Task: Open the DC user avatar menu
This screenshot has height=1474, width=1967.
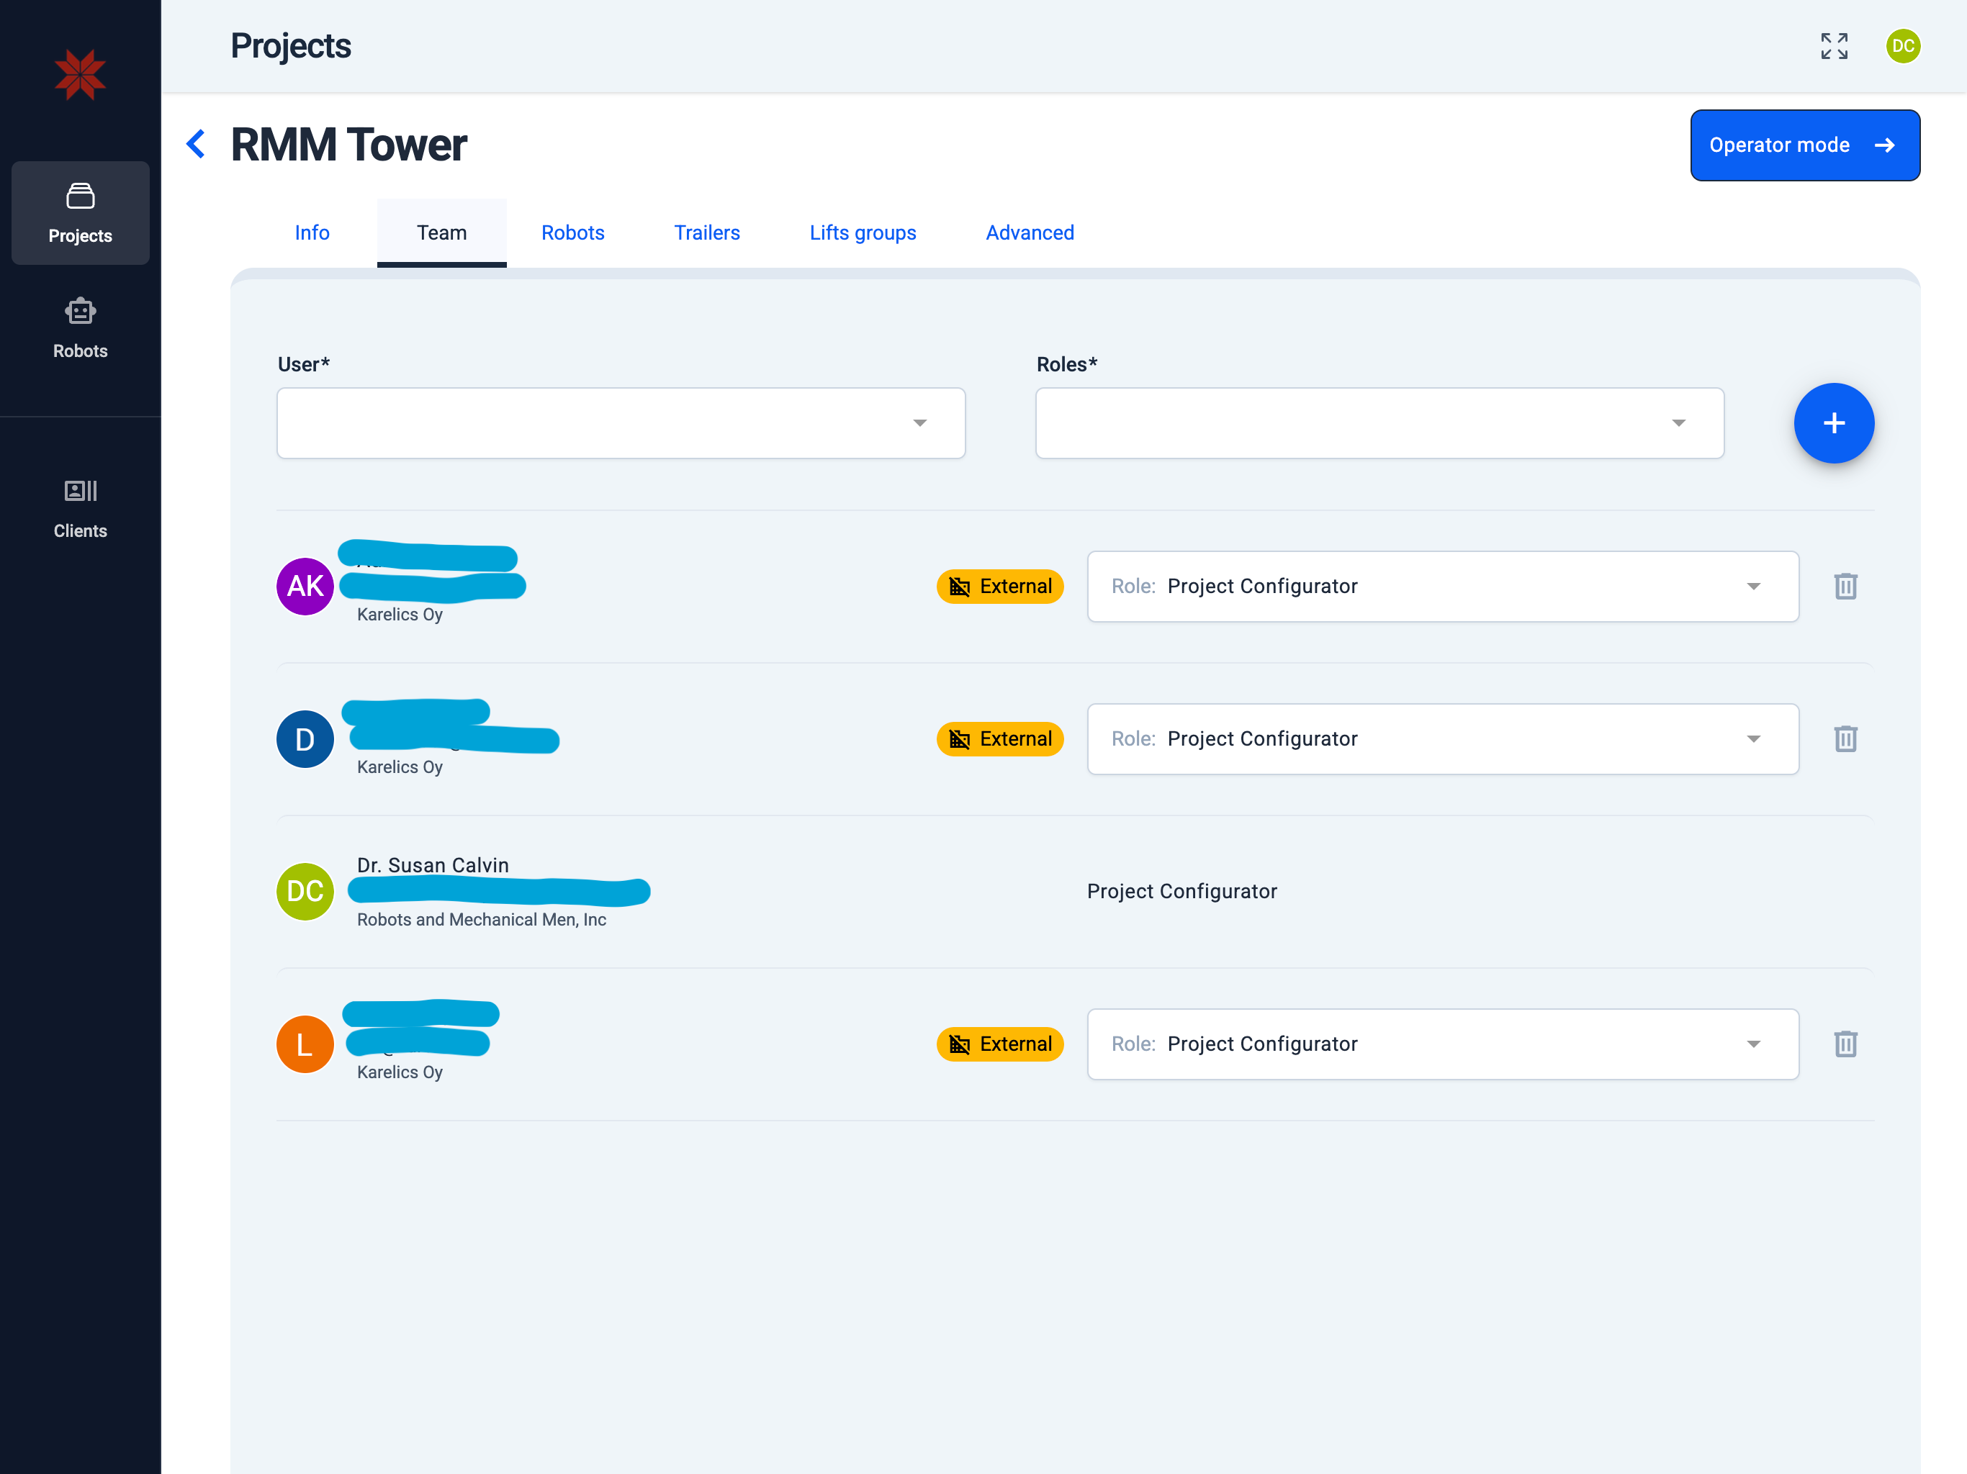Action: pos(1902,46)
